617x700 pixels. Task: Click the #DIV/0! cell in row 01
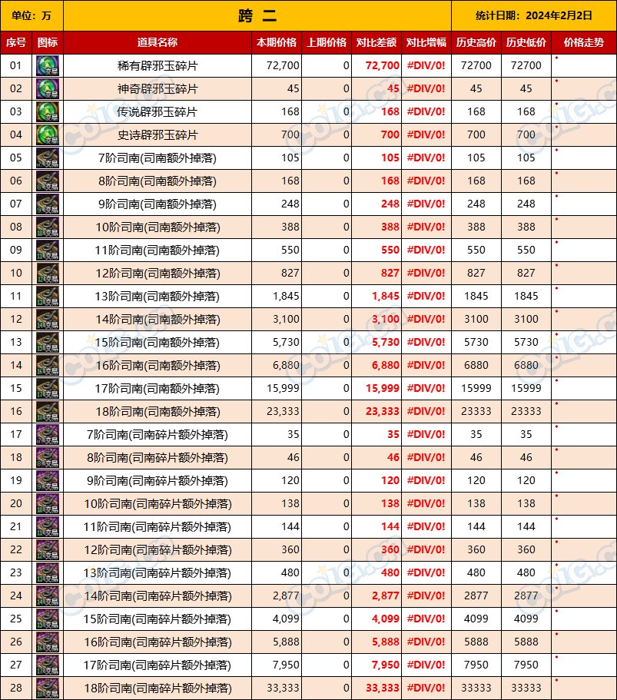pos(426,65)
